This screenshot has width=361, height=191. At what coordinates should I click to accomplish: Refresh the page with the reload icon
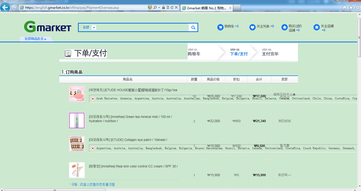tap(172, 7)
